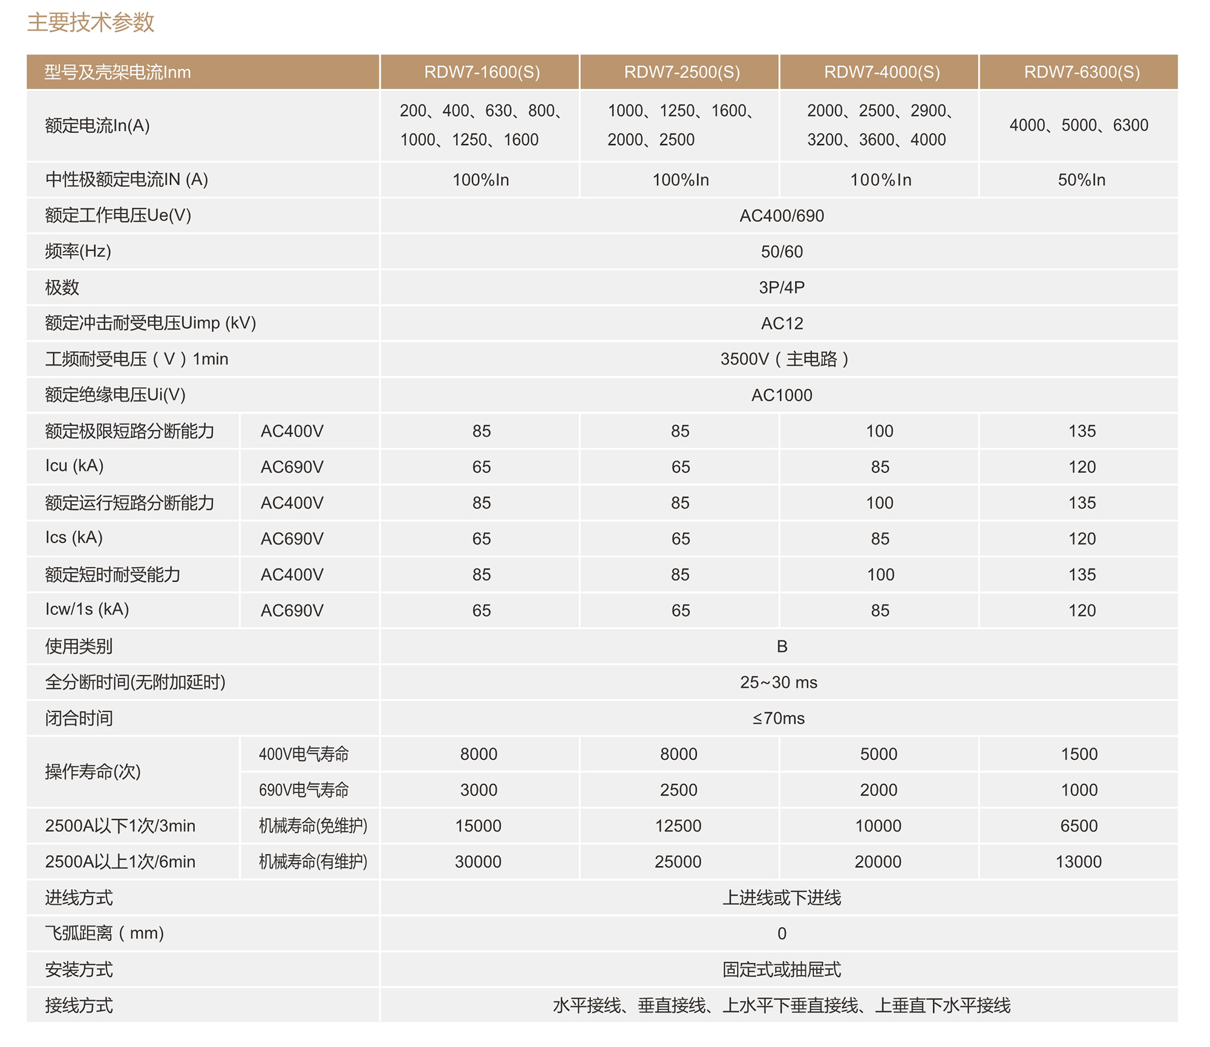
Task: Click the 50%In neutral pole cell
Action: [x=1081, y=180]
